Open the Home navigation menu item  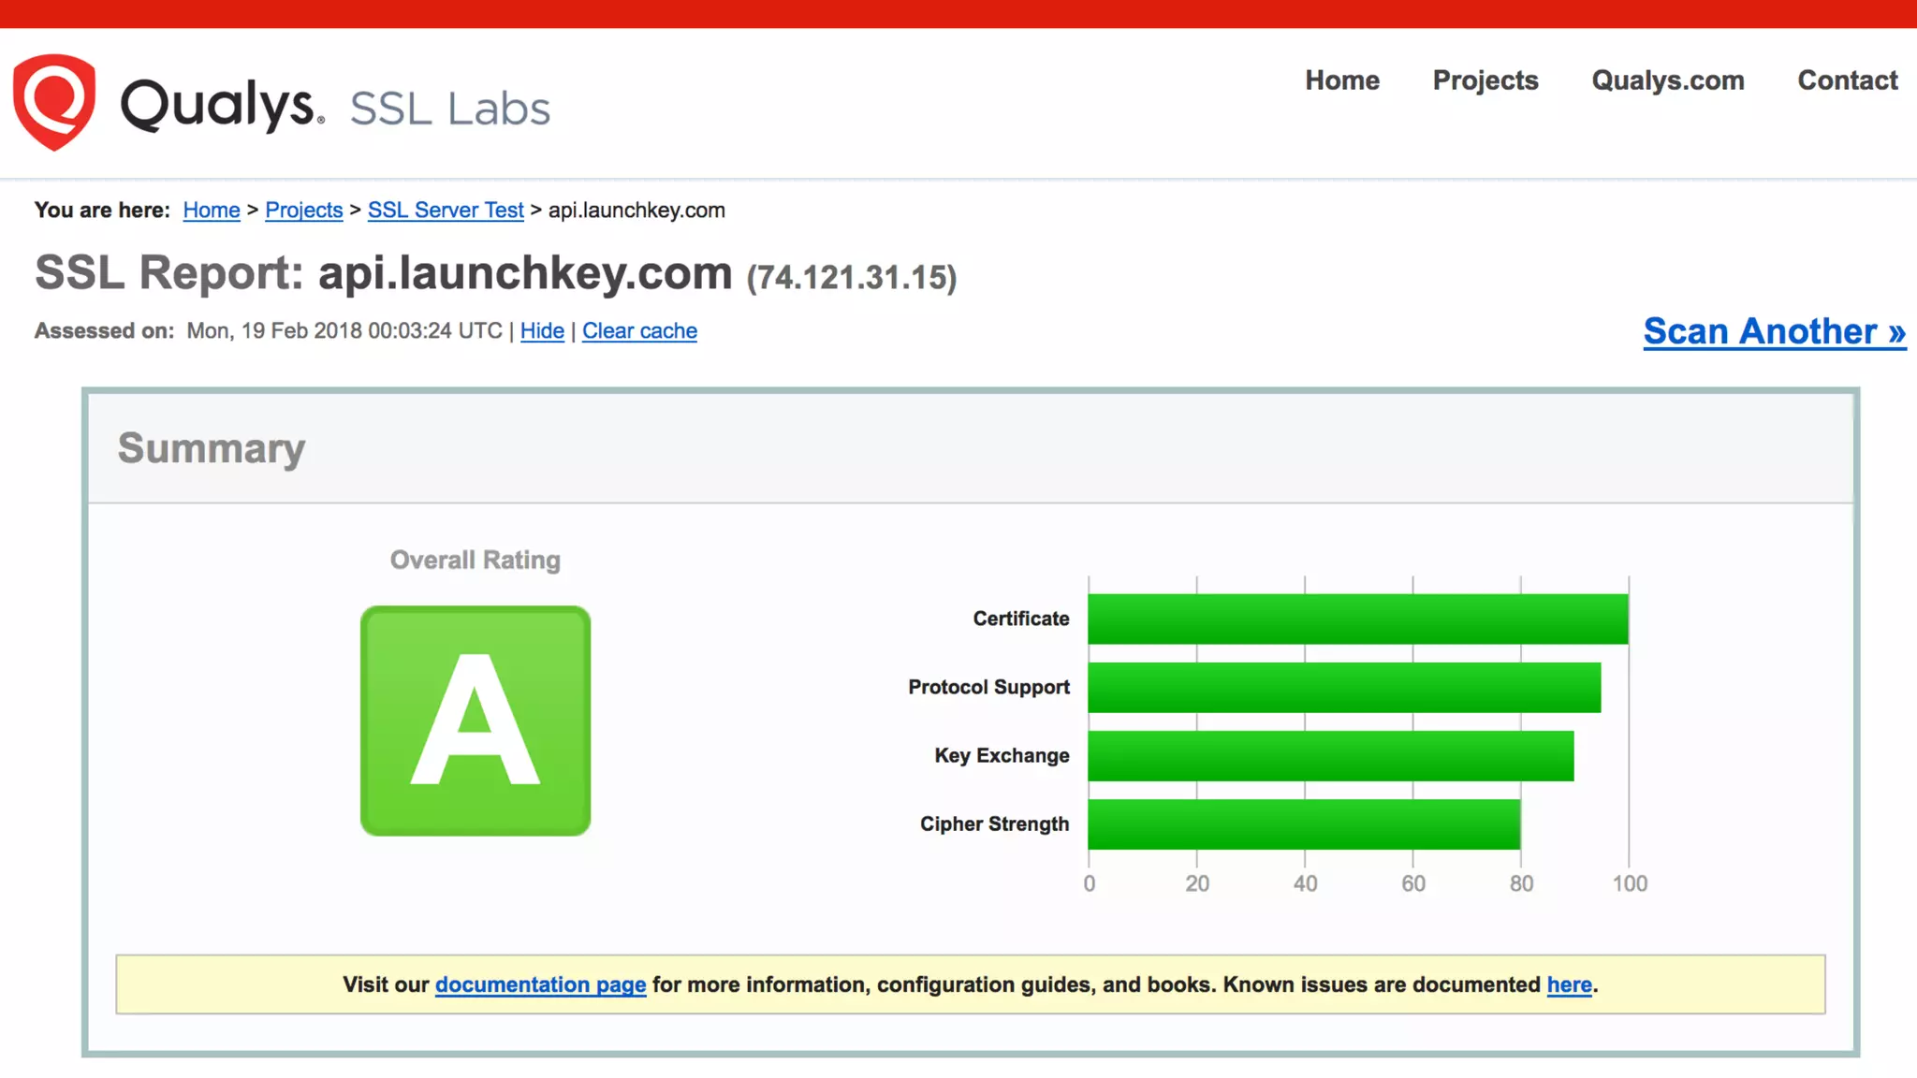[1342, 80]
